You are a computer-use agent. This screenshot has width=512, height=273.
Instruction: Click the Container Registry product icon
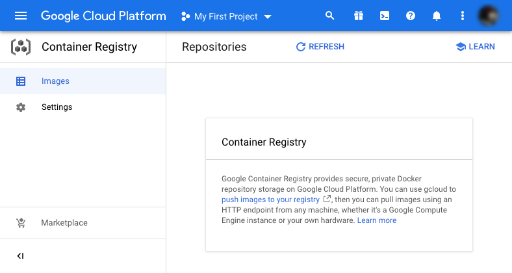[21, 47]
